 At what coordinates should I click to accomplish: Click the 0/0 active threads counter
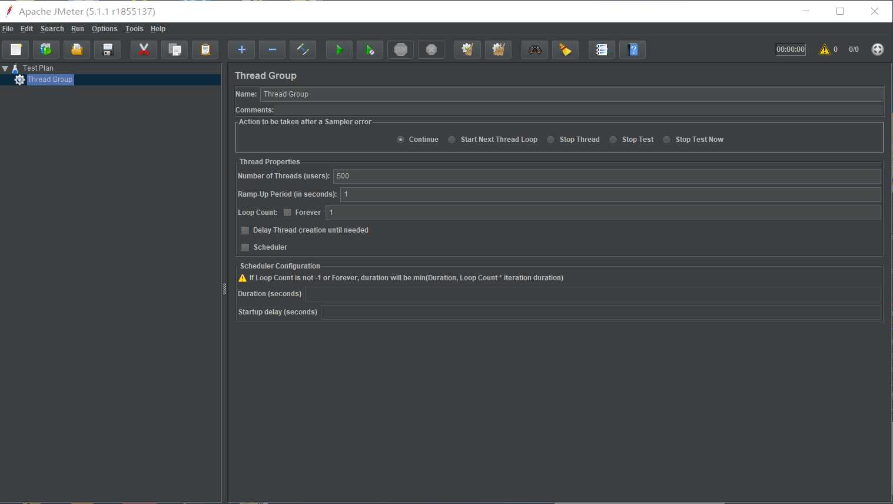[854, 49]
